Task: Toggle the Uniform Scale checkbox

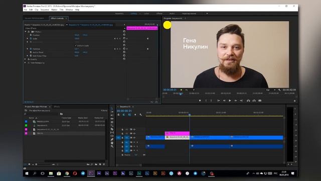Action: 76,46
